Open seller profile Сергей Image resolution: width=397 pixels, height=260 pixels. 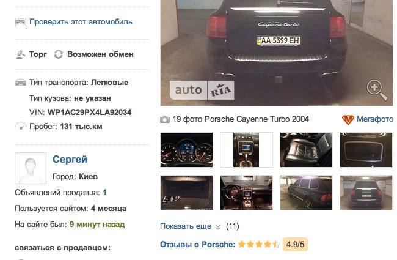tap(70, 160)
